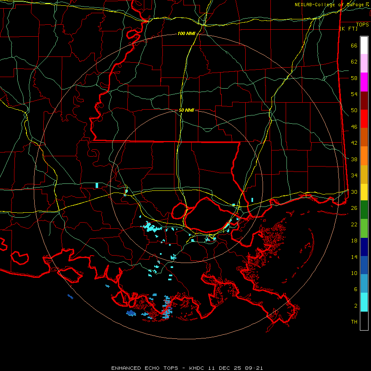This screenshot has width=371, height=371.
Task: Select the light green legend swatch
Action: click(364, 228)
